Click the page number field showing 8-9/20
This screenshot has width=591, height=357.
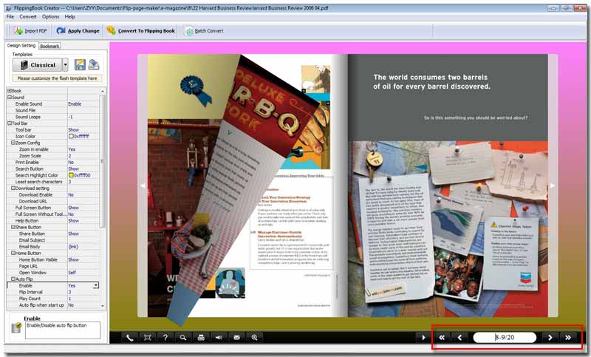505,337
